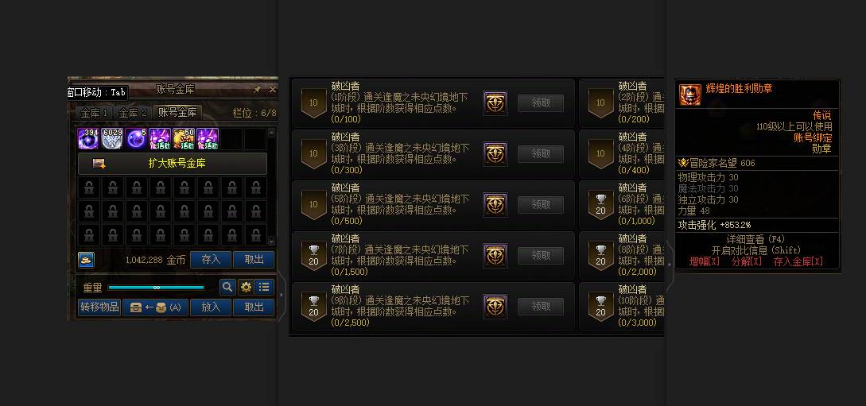This screenshot has height=406, width=866.
Task: Click 存入 button next to gold amount
Action: (211, 259)
